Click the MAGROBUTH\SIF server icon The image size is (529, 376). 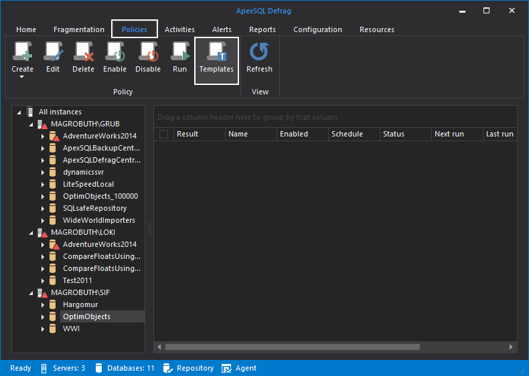(42, 293)
